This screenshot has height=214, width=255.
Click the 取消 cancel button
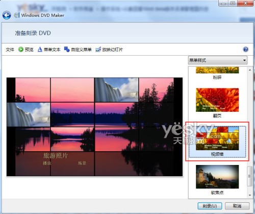click(x=237, y=206)
